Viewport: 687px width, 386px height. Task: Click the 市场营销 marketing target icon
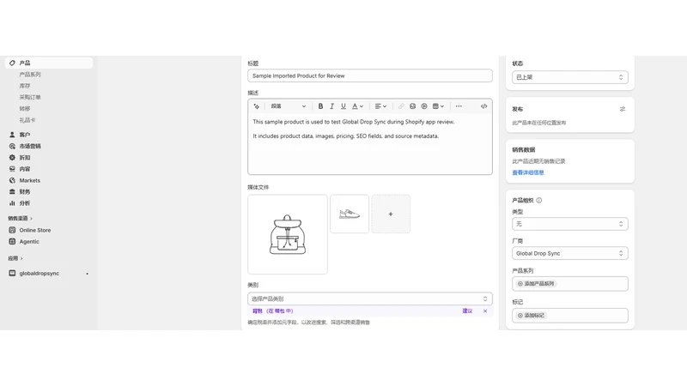12,146
